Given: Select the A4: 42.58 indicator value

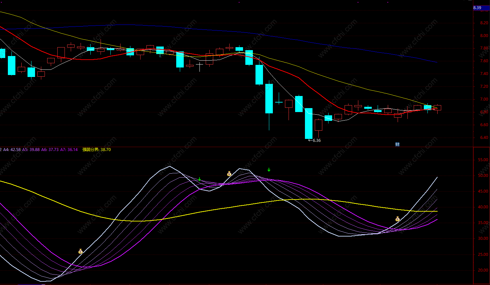Looking at the screenshot, I should pos(12,150).
